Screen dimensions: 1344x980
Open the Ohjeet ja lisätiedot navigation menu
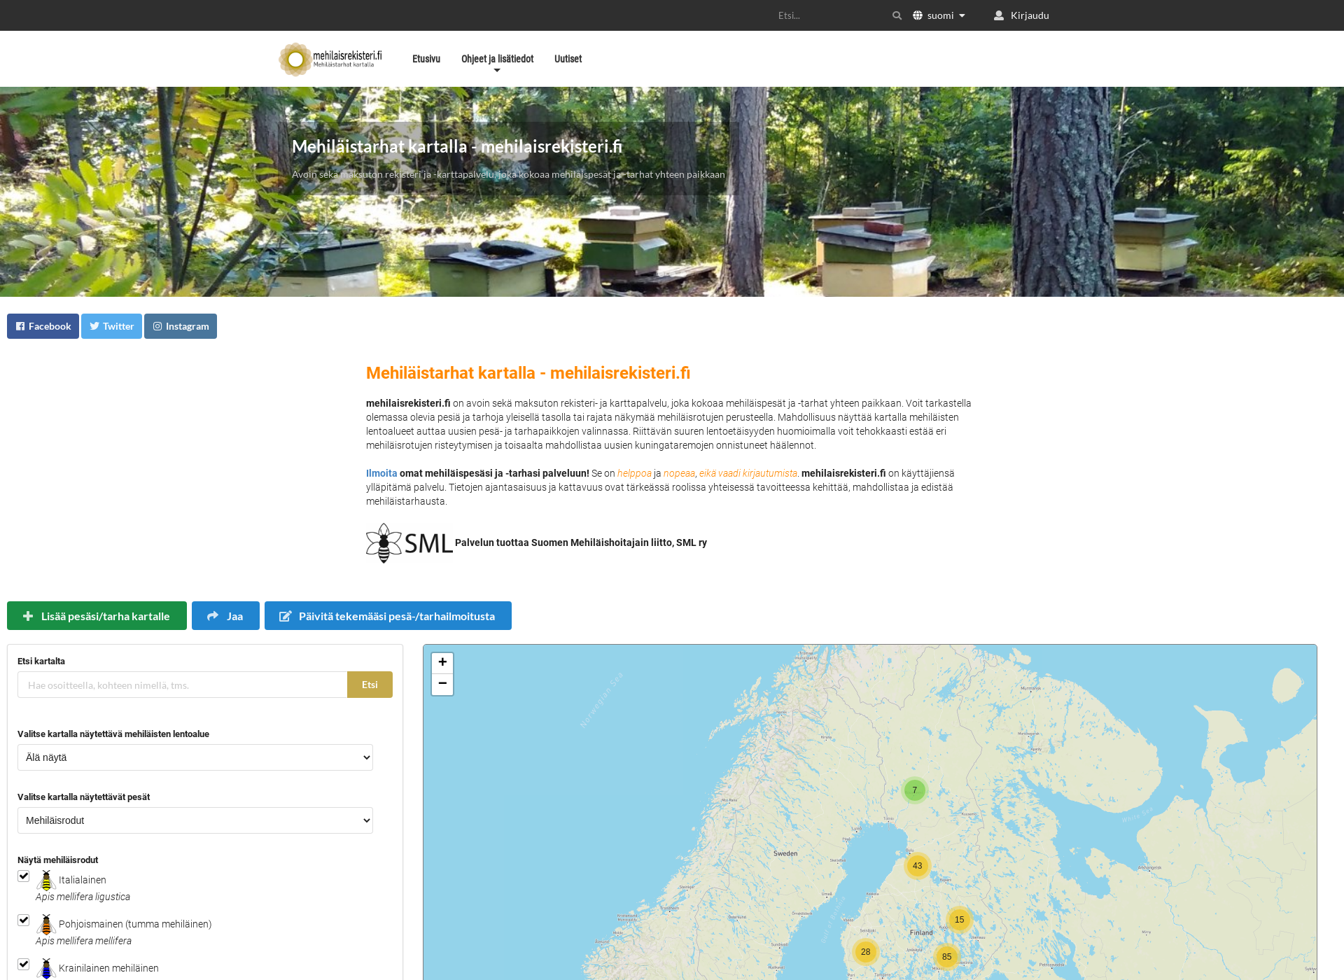(x=496, y=58)
